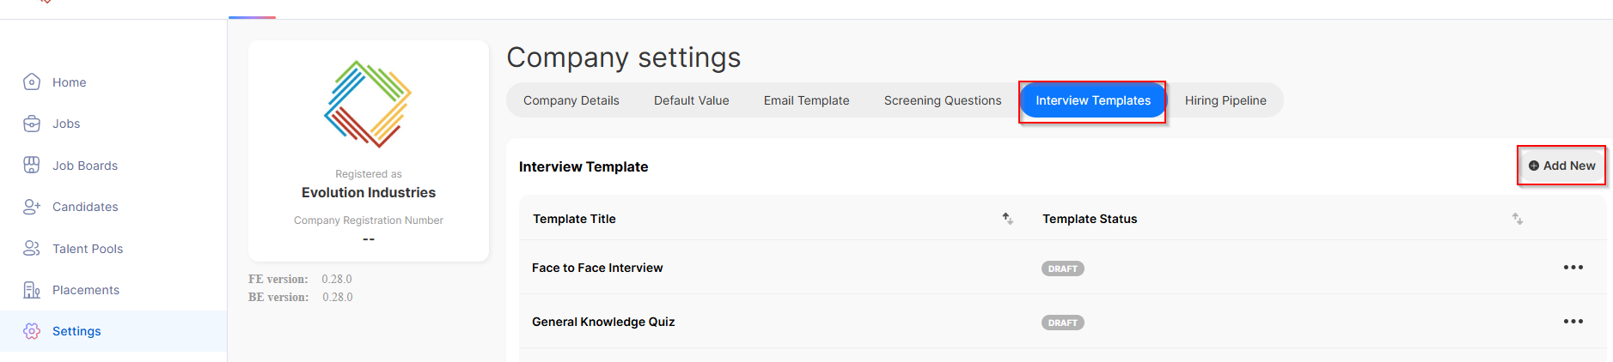Open the Hiring Pipeline tab
Image resolution: width=1613 pixels, height=362 pixels.
1225,100
